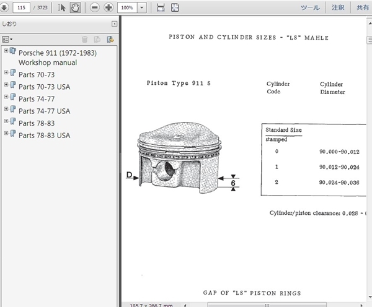Click the new bookmark icon
The width and height of the screenshot is (372, 307).
coord(97,40)
